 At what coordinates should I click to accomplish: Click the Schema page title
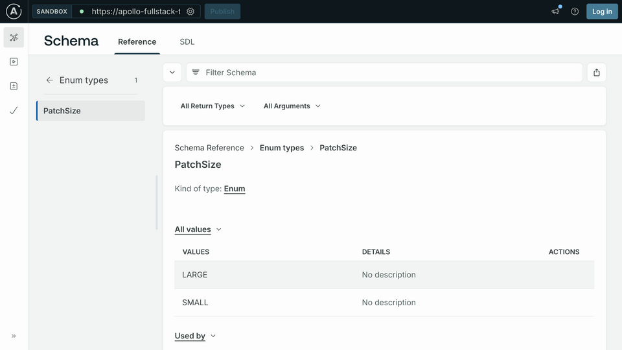tap(71, 41)
